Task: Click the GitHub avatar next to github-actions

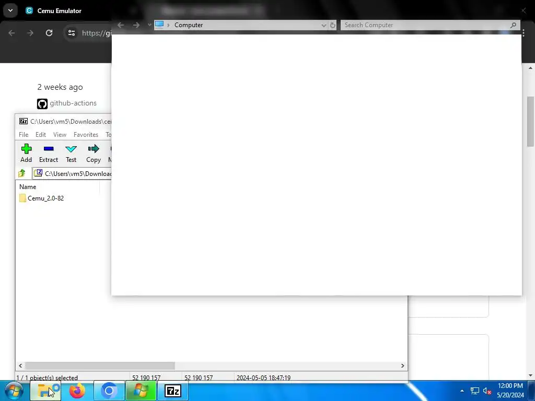Action: tap(42, 104)
